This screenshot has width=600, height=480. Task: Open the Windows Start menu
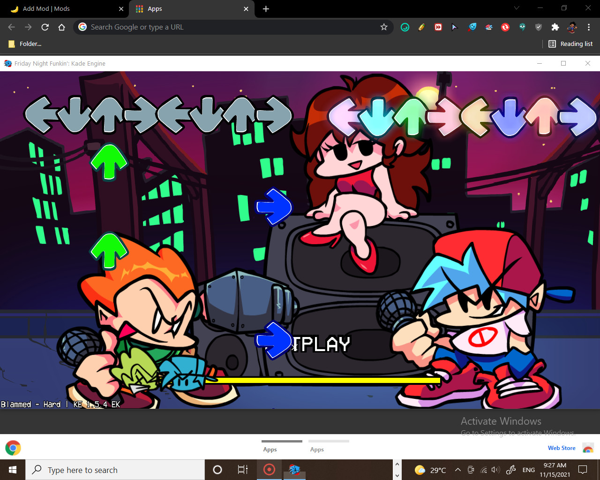[x=13, y=470]
